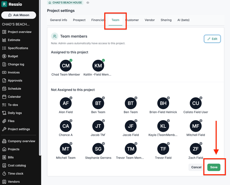Open the Cost catalog
This screenshot has height=185, width=230.
click(x=17, y=166)
